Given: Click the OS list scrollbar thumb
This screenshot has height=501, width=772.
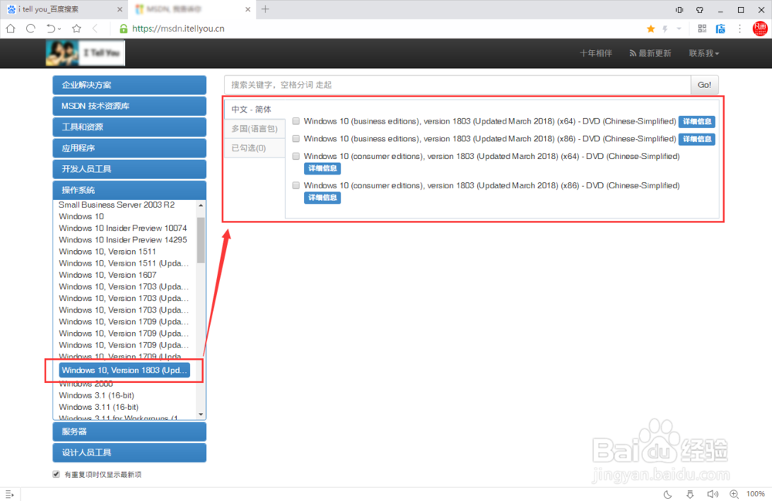Looking at the screenshot, I should tap(201, 240).
